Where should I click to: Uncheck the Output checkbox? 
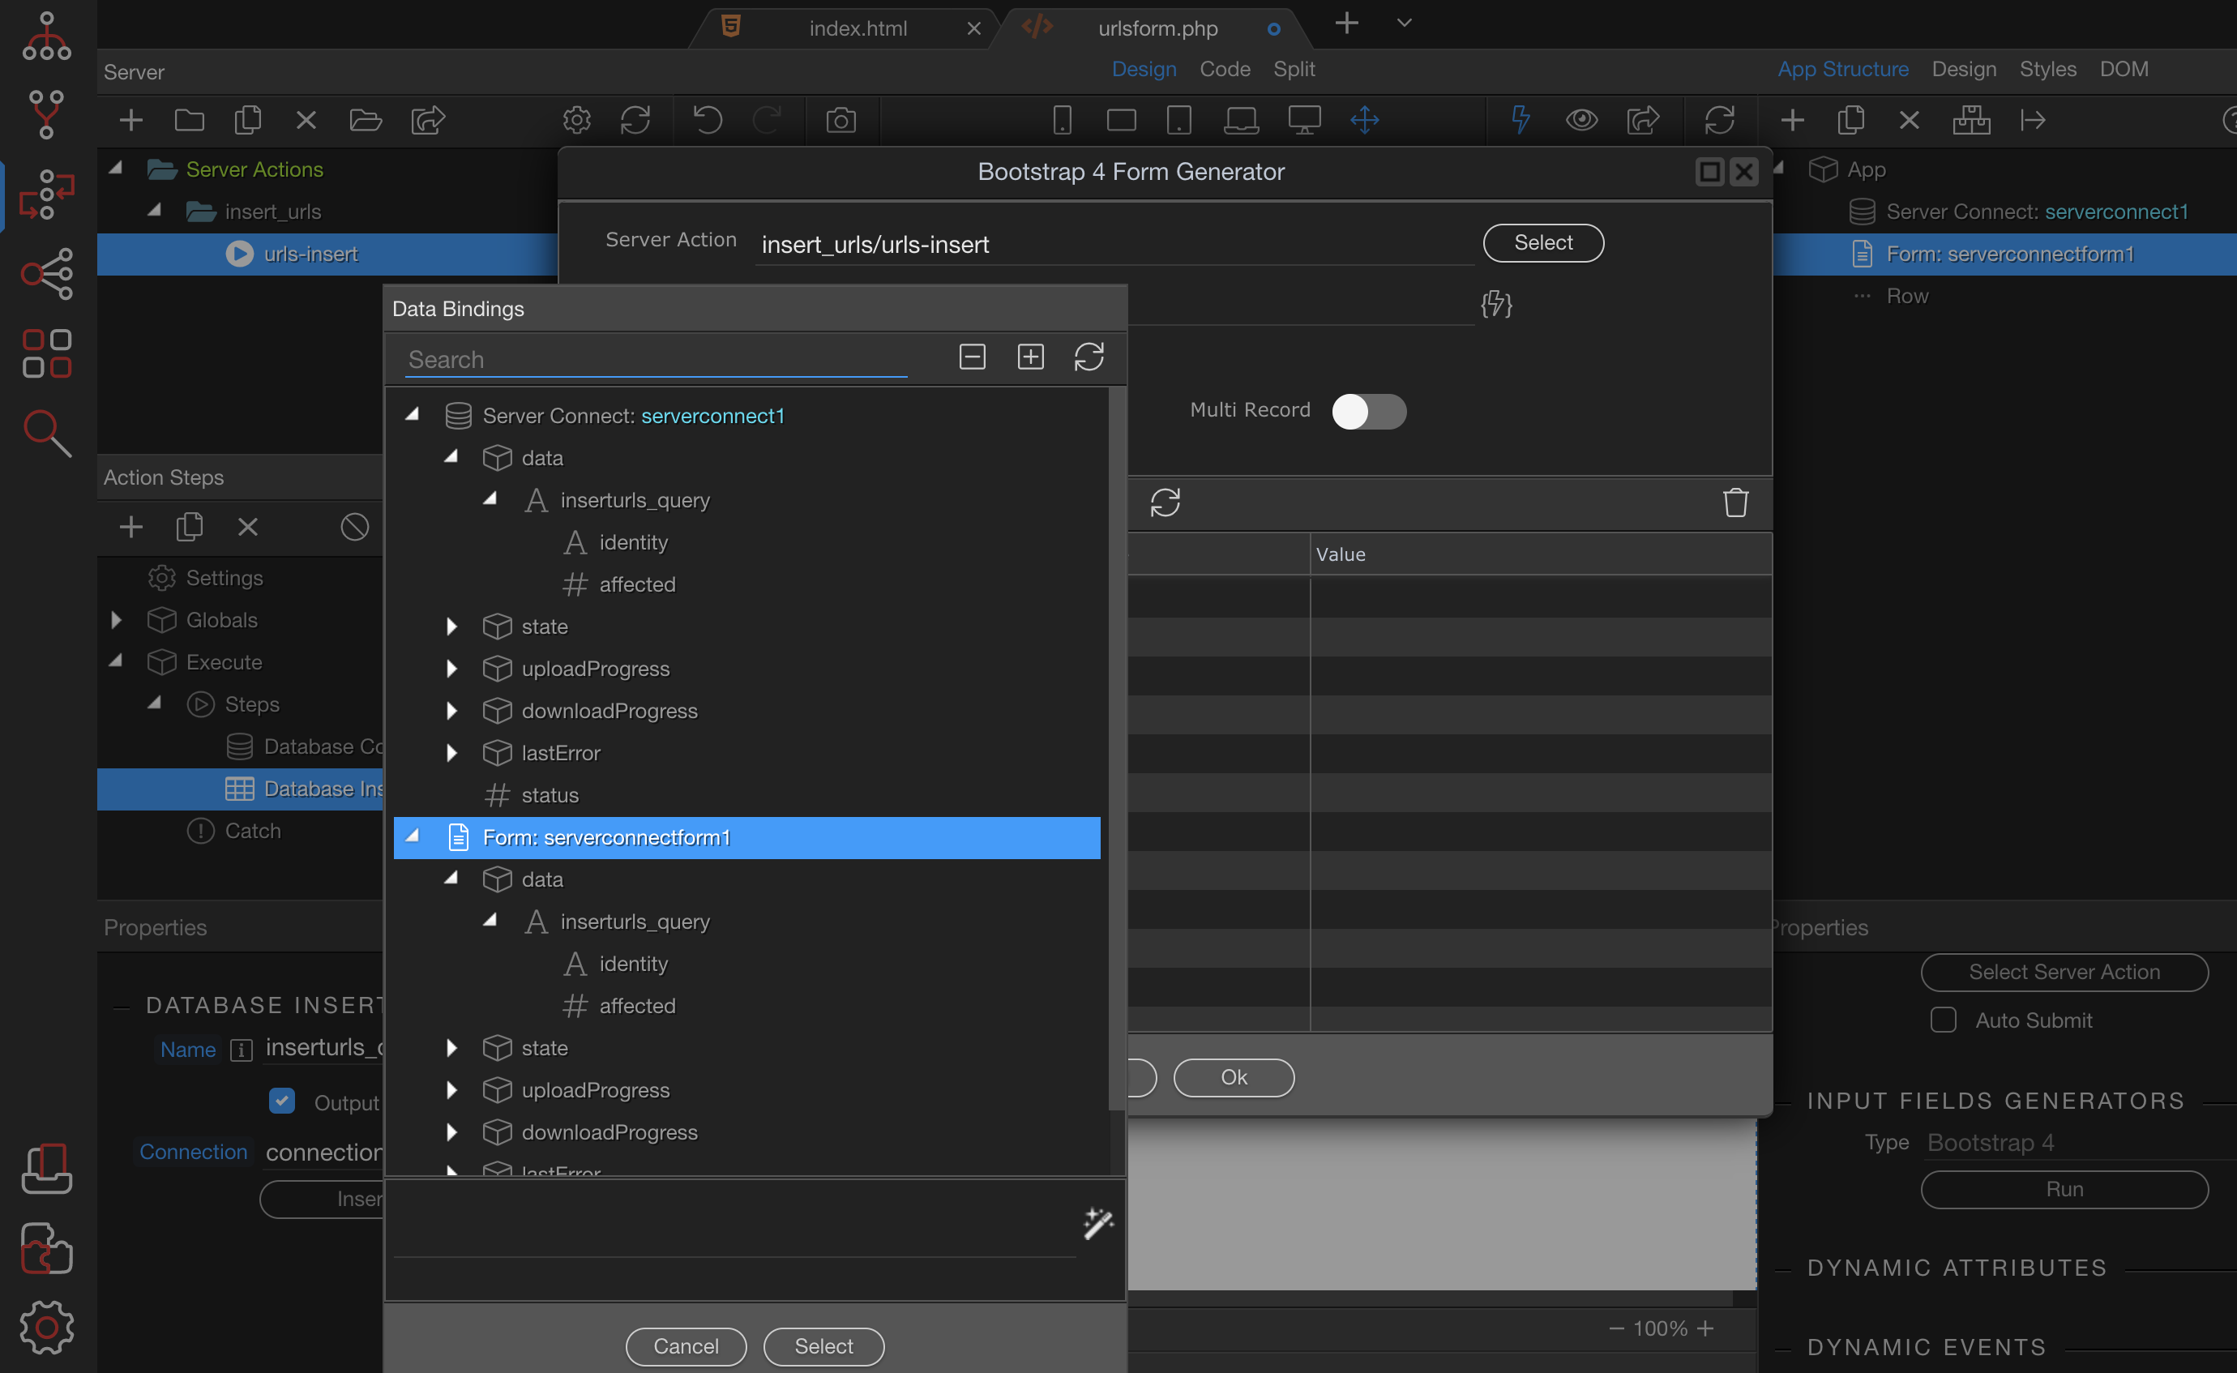pos(282,1101)
